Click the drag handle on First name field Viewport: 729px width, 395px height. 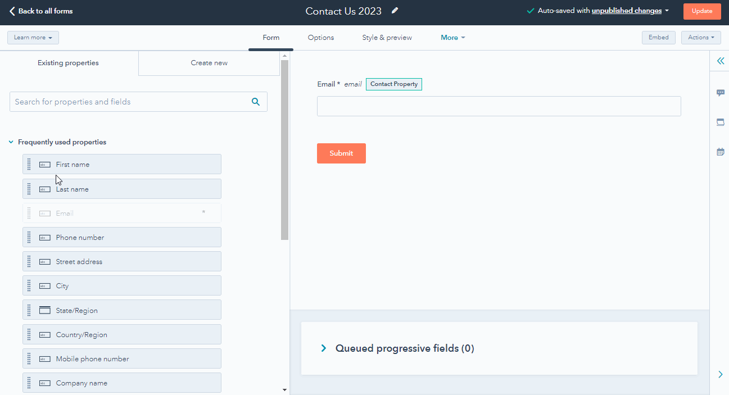(x=30, y=164)
